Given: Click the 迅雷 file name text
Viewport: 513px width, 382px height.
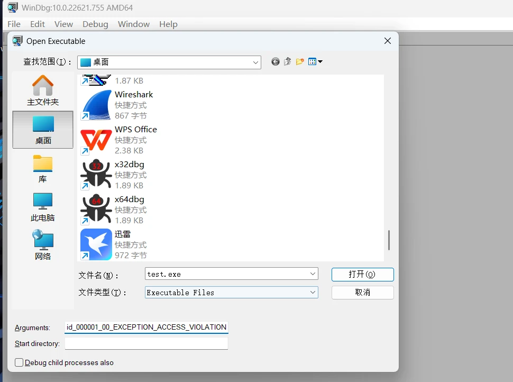Looking at the screenshot, I should 123,234.
